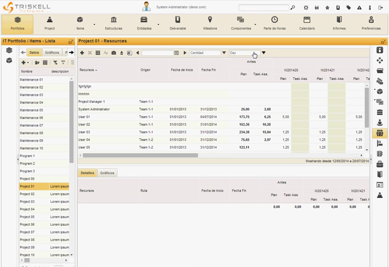389x267 pixels.
Task: Go to next period with right arrow
Action: coord(185,53)
